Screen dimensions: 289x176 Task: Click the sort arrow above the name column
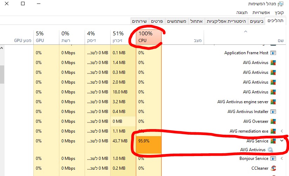click(x=245, y=31)
